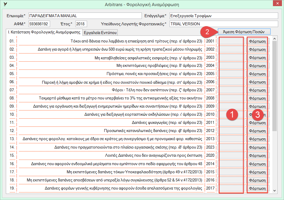Close the Arbitrans Φορολογική Αναμόρφωση window
Image resolution: width=284 pixels, height=200 pixels.
click(x=277, y=3)
